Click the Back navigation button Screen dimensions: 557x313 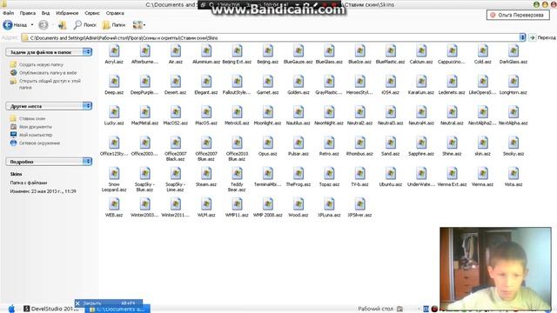click(x=15, y=25)
